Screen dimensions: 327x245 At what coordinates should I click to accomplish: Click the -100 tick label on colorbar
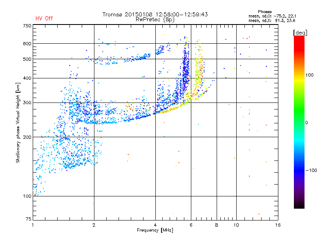pyautogui.click(x=311, y=170)
